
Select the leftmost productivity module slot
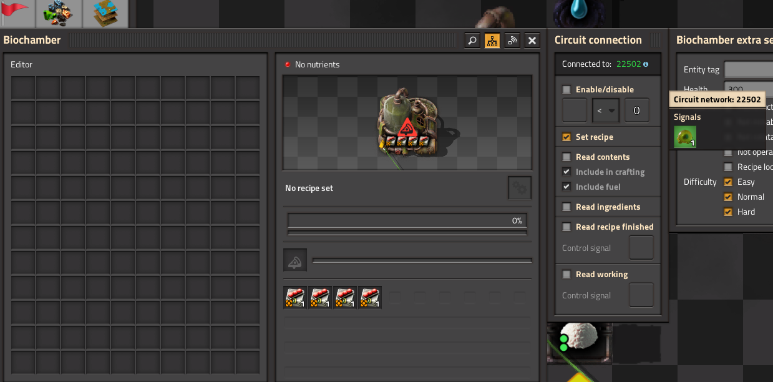(x=295, y=298)
